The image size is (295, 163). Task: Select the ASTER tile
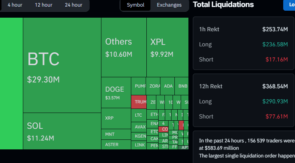116,145
